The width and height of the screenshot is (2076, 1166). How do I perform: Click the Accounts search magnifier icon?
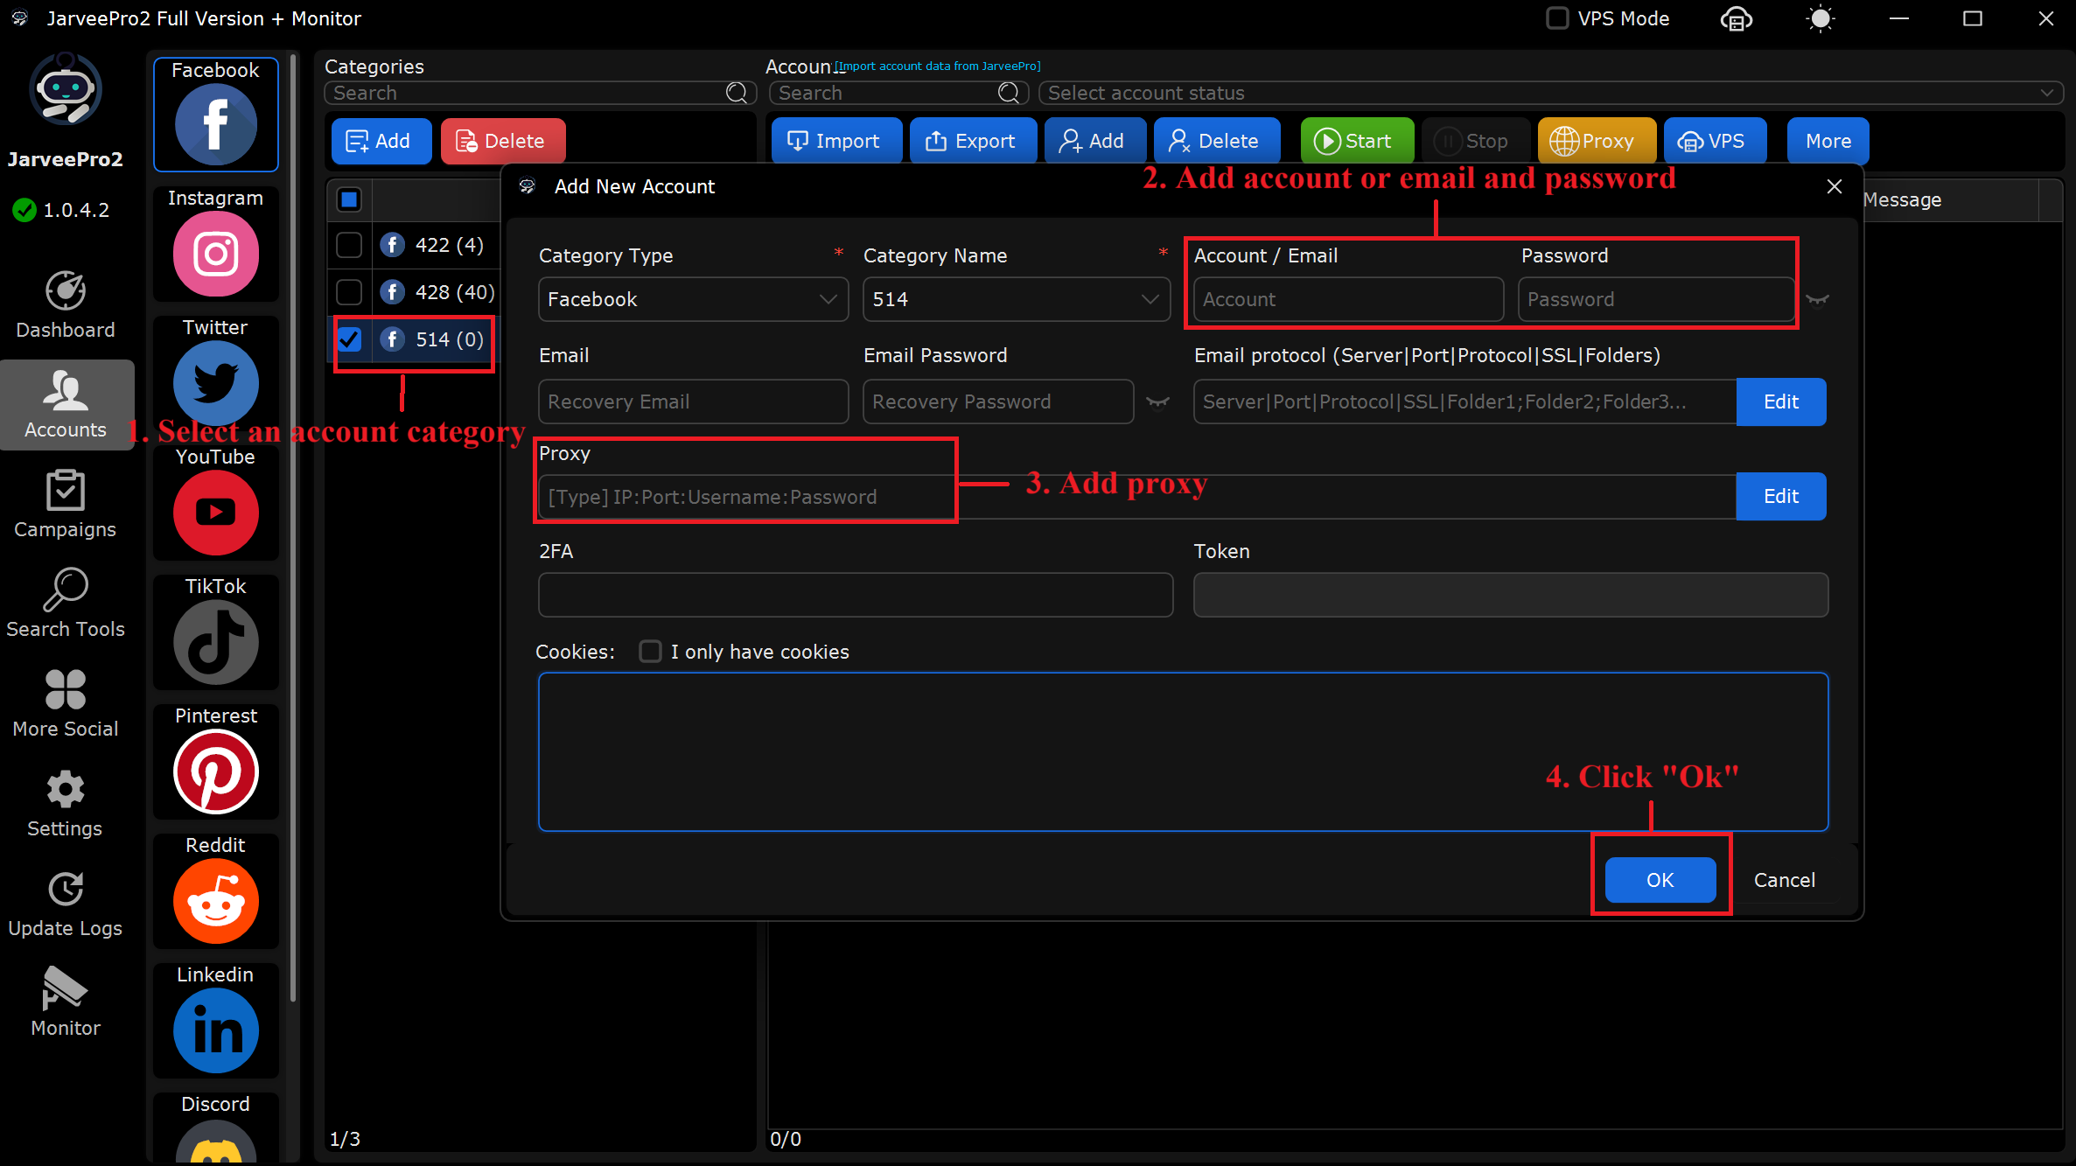pyautogui.click(x=1009, y=93)
